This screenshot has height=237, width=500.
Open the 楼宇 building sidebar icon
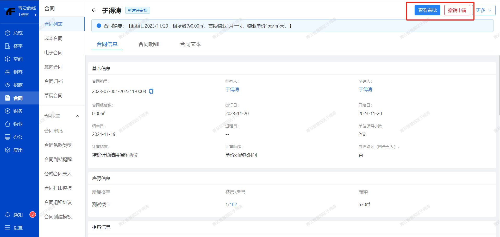(8, 46)
